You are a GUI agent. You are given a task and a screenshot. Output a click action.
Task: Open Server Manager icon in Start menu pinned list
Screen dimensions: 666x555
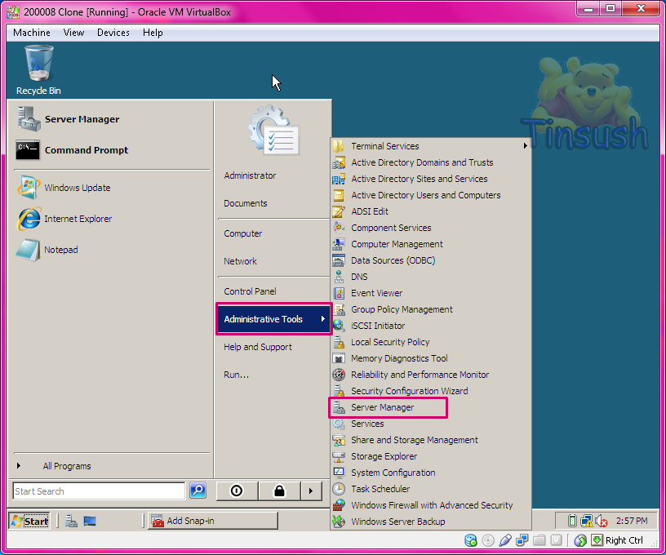tap(29, 119)
